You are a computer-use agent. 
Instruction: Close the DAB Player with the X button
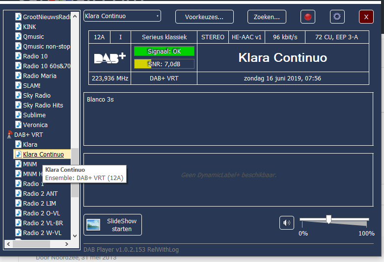366,17
